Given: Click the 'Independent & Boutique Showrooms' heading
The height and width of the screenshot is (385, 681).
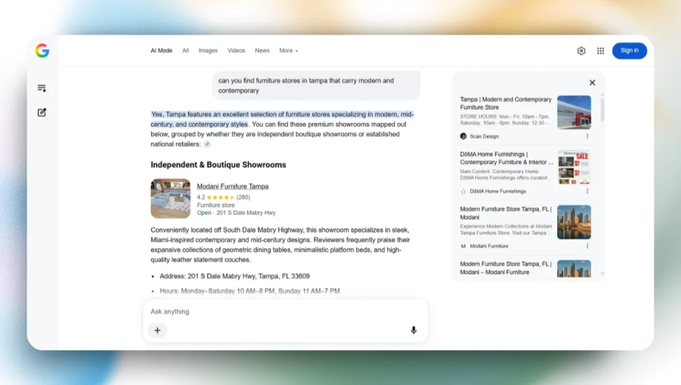Looking at the screenshot, I should pos(218,165).
